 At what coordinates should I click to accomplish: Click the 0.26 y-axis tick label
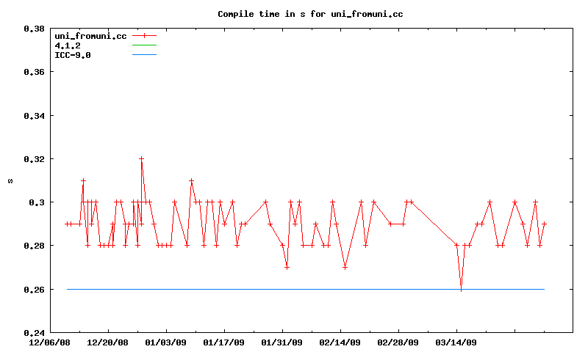pos(34,290)
